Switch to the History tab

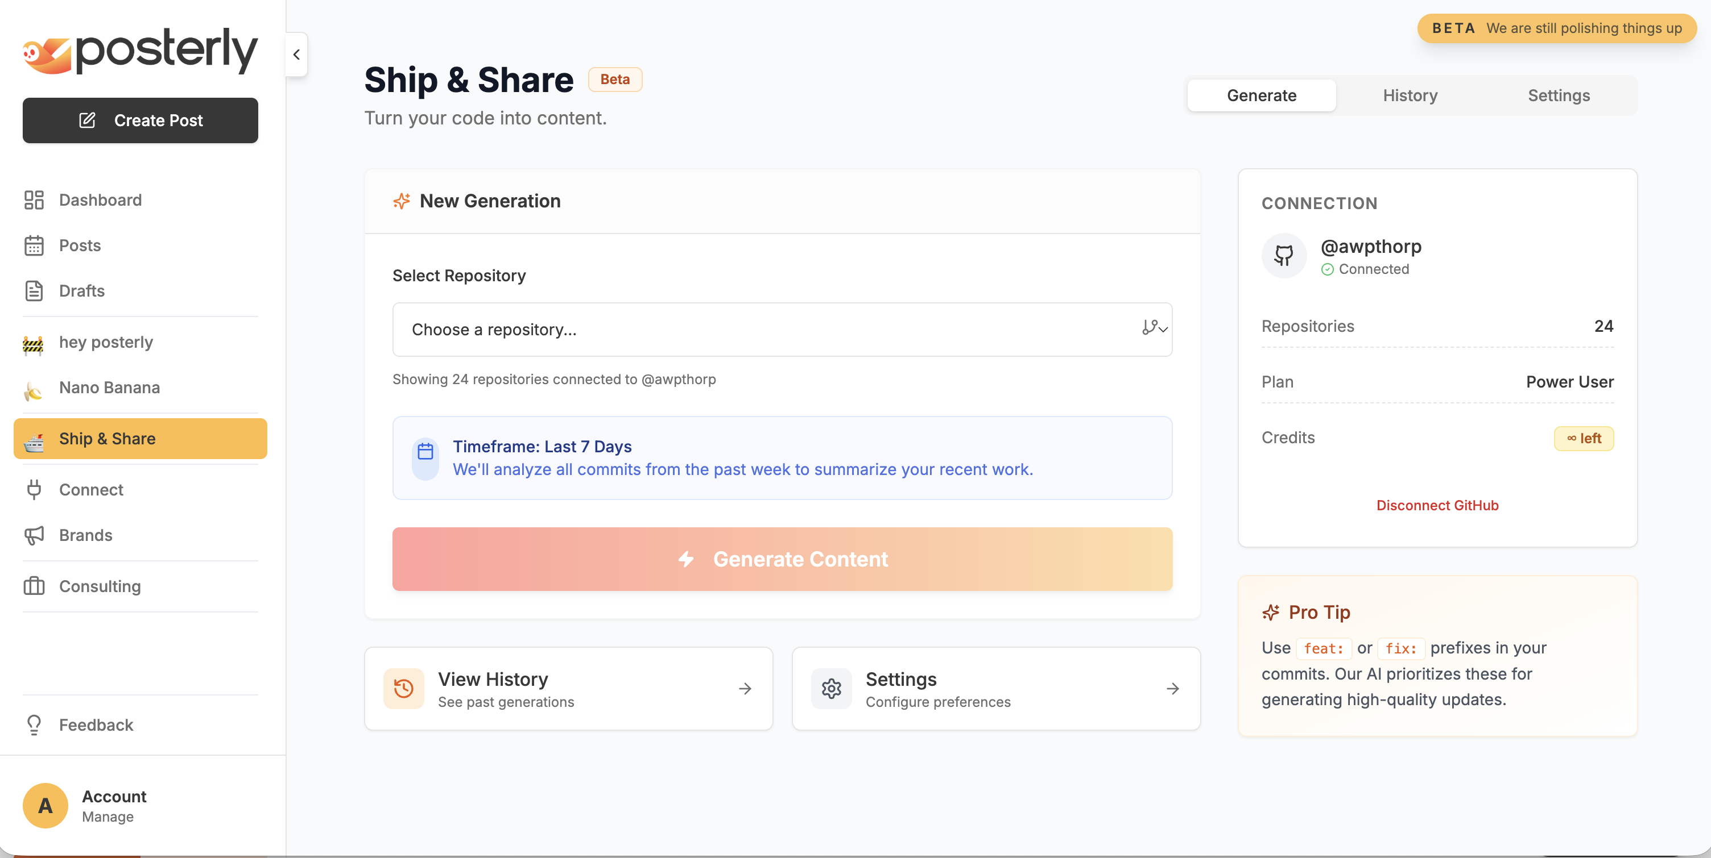[1410, 95]
